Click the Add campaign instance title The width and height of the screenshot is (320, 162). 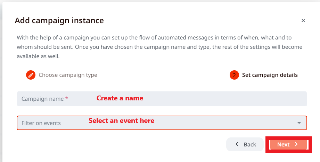coord(59,20)
